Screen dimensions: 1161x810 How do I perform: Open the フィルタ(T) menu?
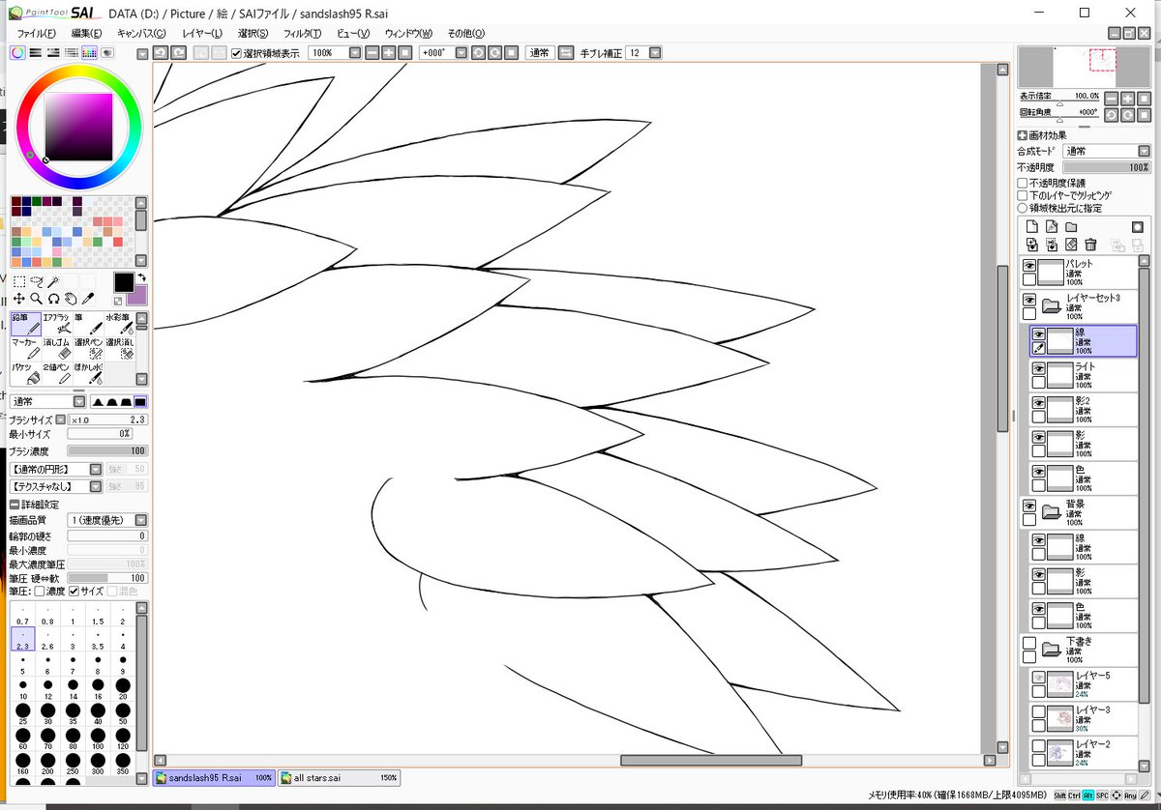pos(302,33)
